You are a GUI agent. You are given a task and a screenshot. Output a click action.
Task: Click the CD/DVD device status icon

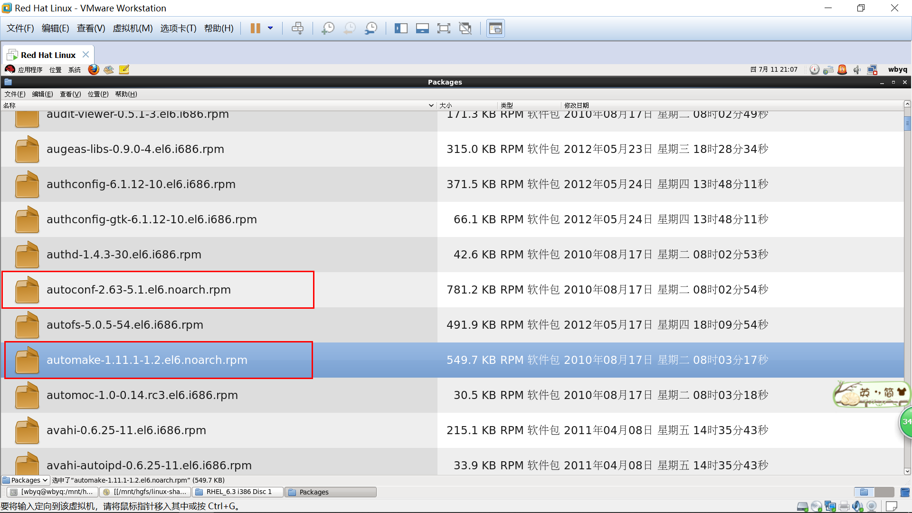[817, 506]
